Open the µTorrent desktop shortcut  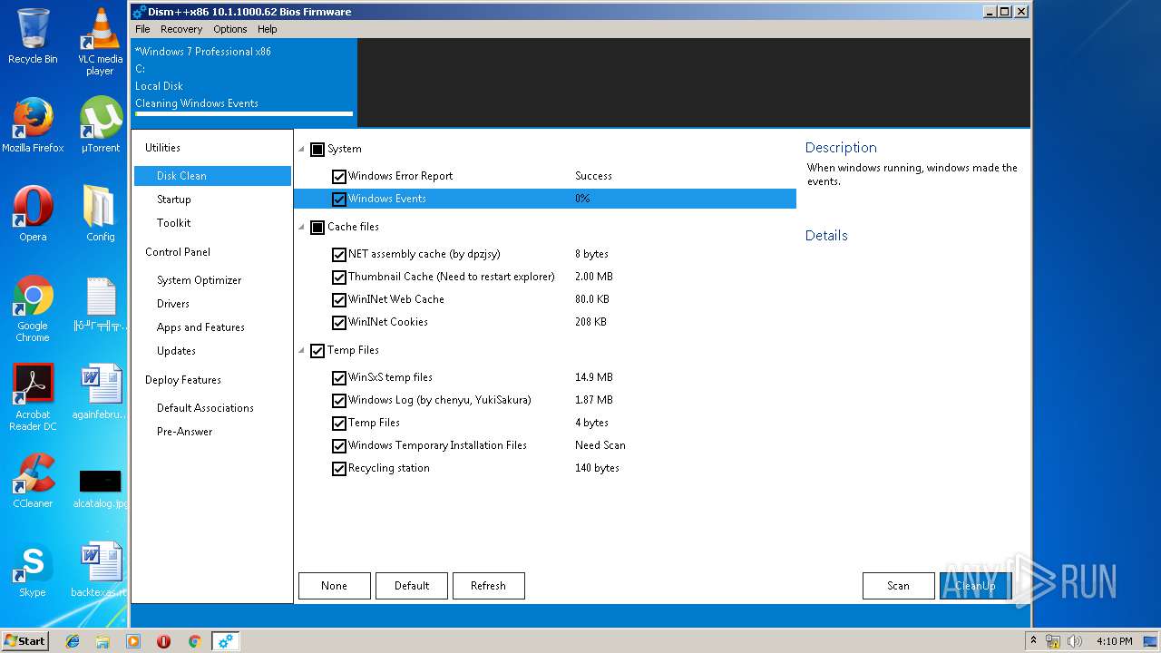click(x=100, y=125)
